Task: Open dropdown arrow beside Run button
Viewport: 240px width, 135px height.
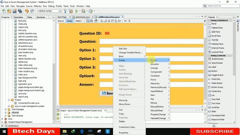Action: pyautogui.click(x=80, y=11)
